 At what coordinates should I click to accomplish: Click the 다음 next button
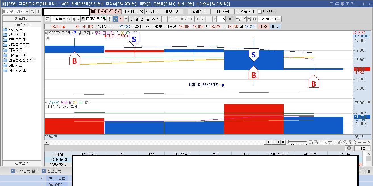(x=362, y=148)
